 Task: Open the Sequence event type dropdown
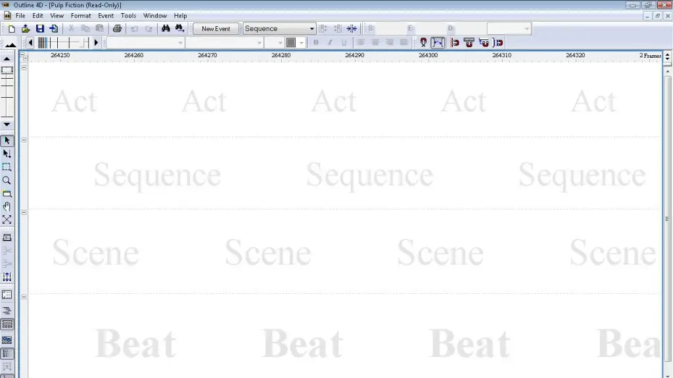312,29
